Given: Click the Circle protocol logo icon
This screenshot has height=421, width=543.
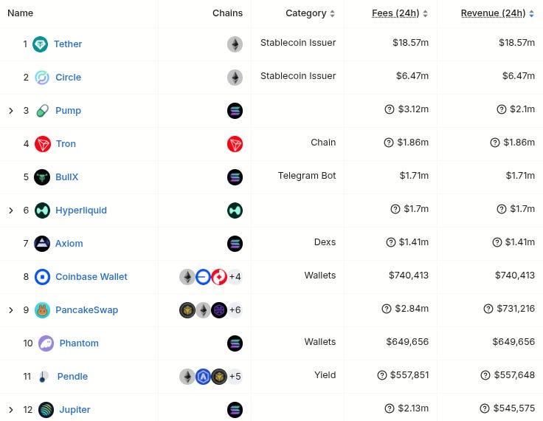Looking at the screenshot, I should point(42,78).
